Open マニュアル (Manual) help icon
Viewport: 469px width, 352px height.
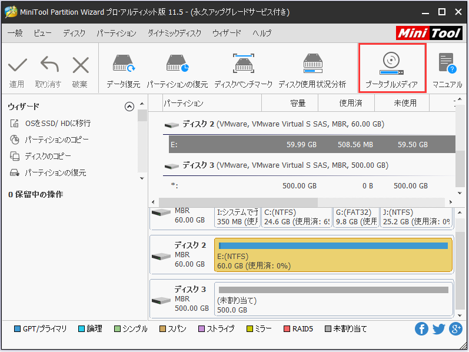coord(447,63)
